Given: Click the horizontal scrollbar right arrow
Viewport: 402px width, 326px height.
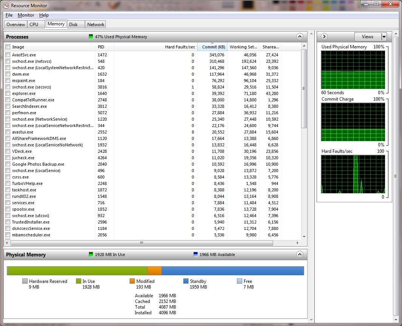Looking at the screenshot, I should click(x=297, y=243).
